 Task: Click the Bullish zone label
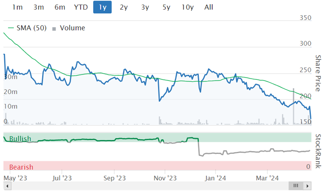[20, 139]
